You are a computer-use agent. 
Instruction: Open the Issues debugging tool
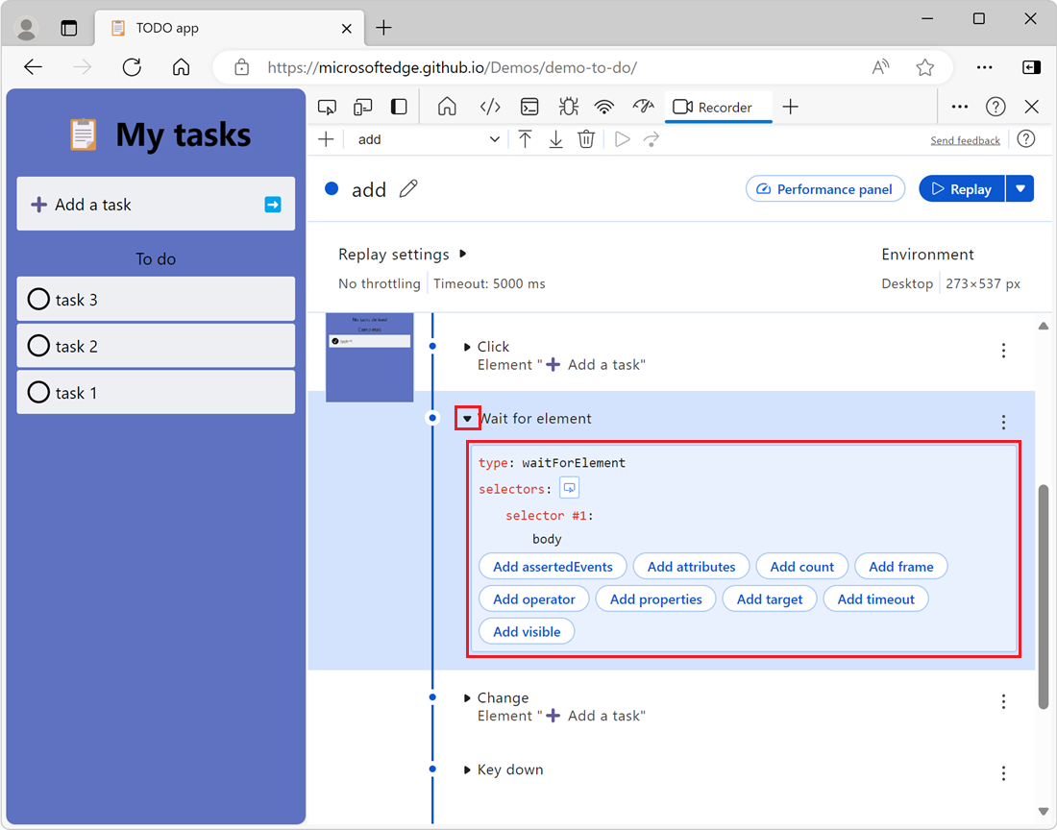(568, 106)
